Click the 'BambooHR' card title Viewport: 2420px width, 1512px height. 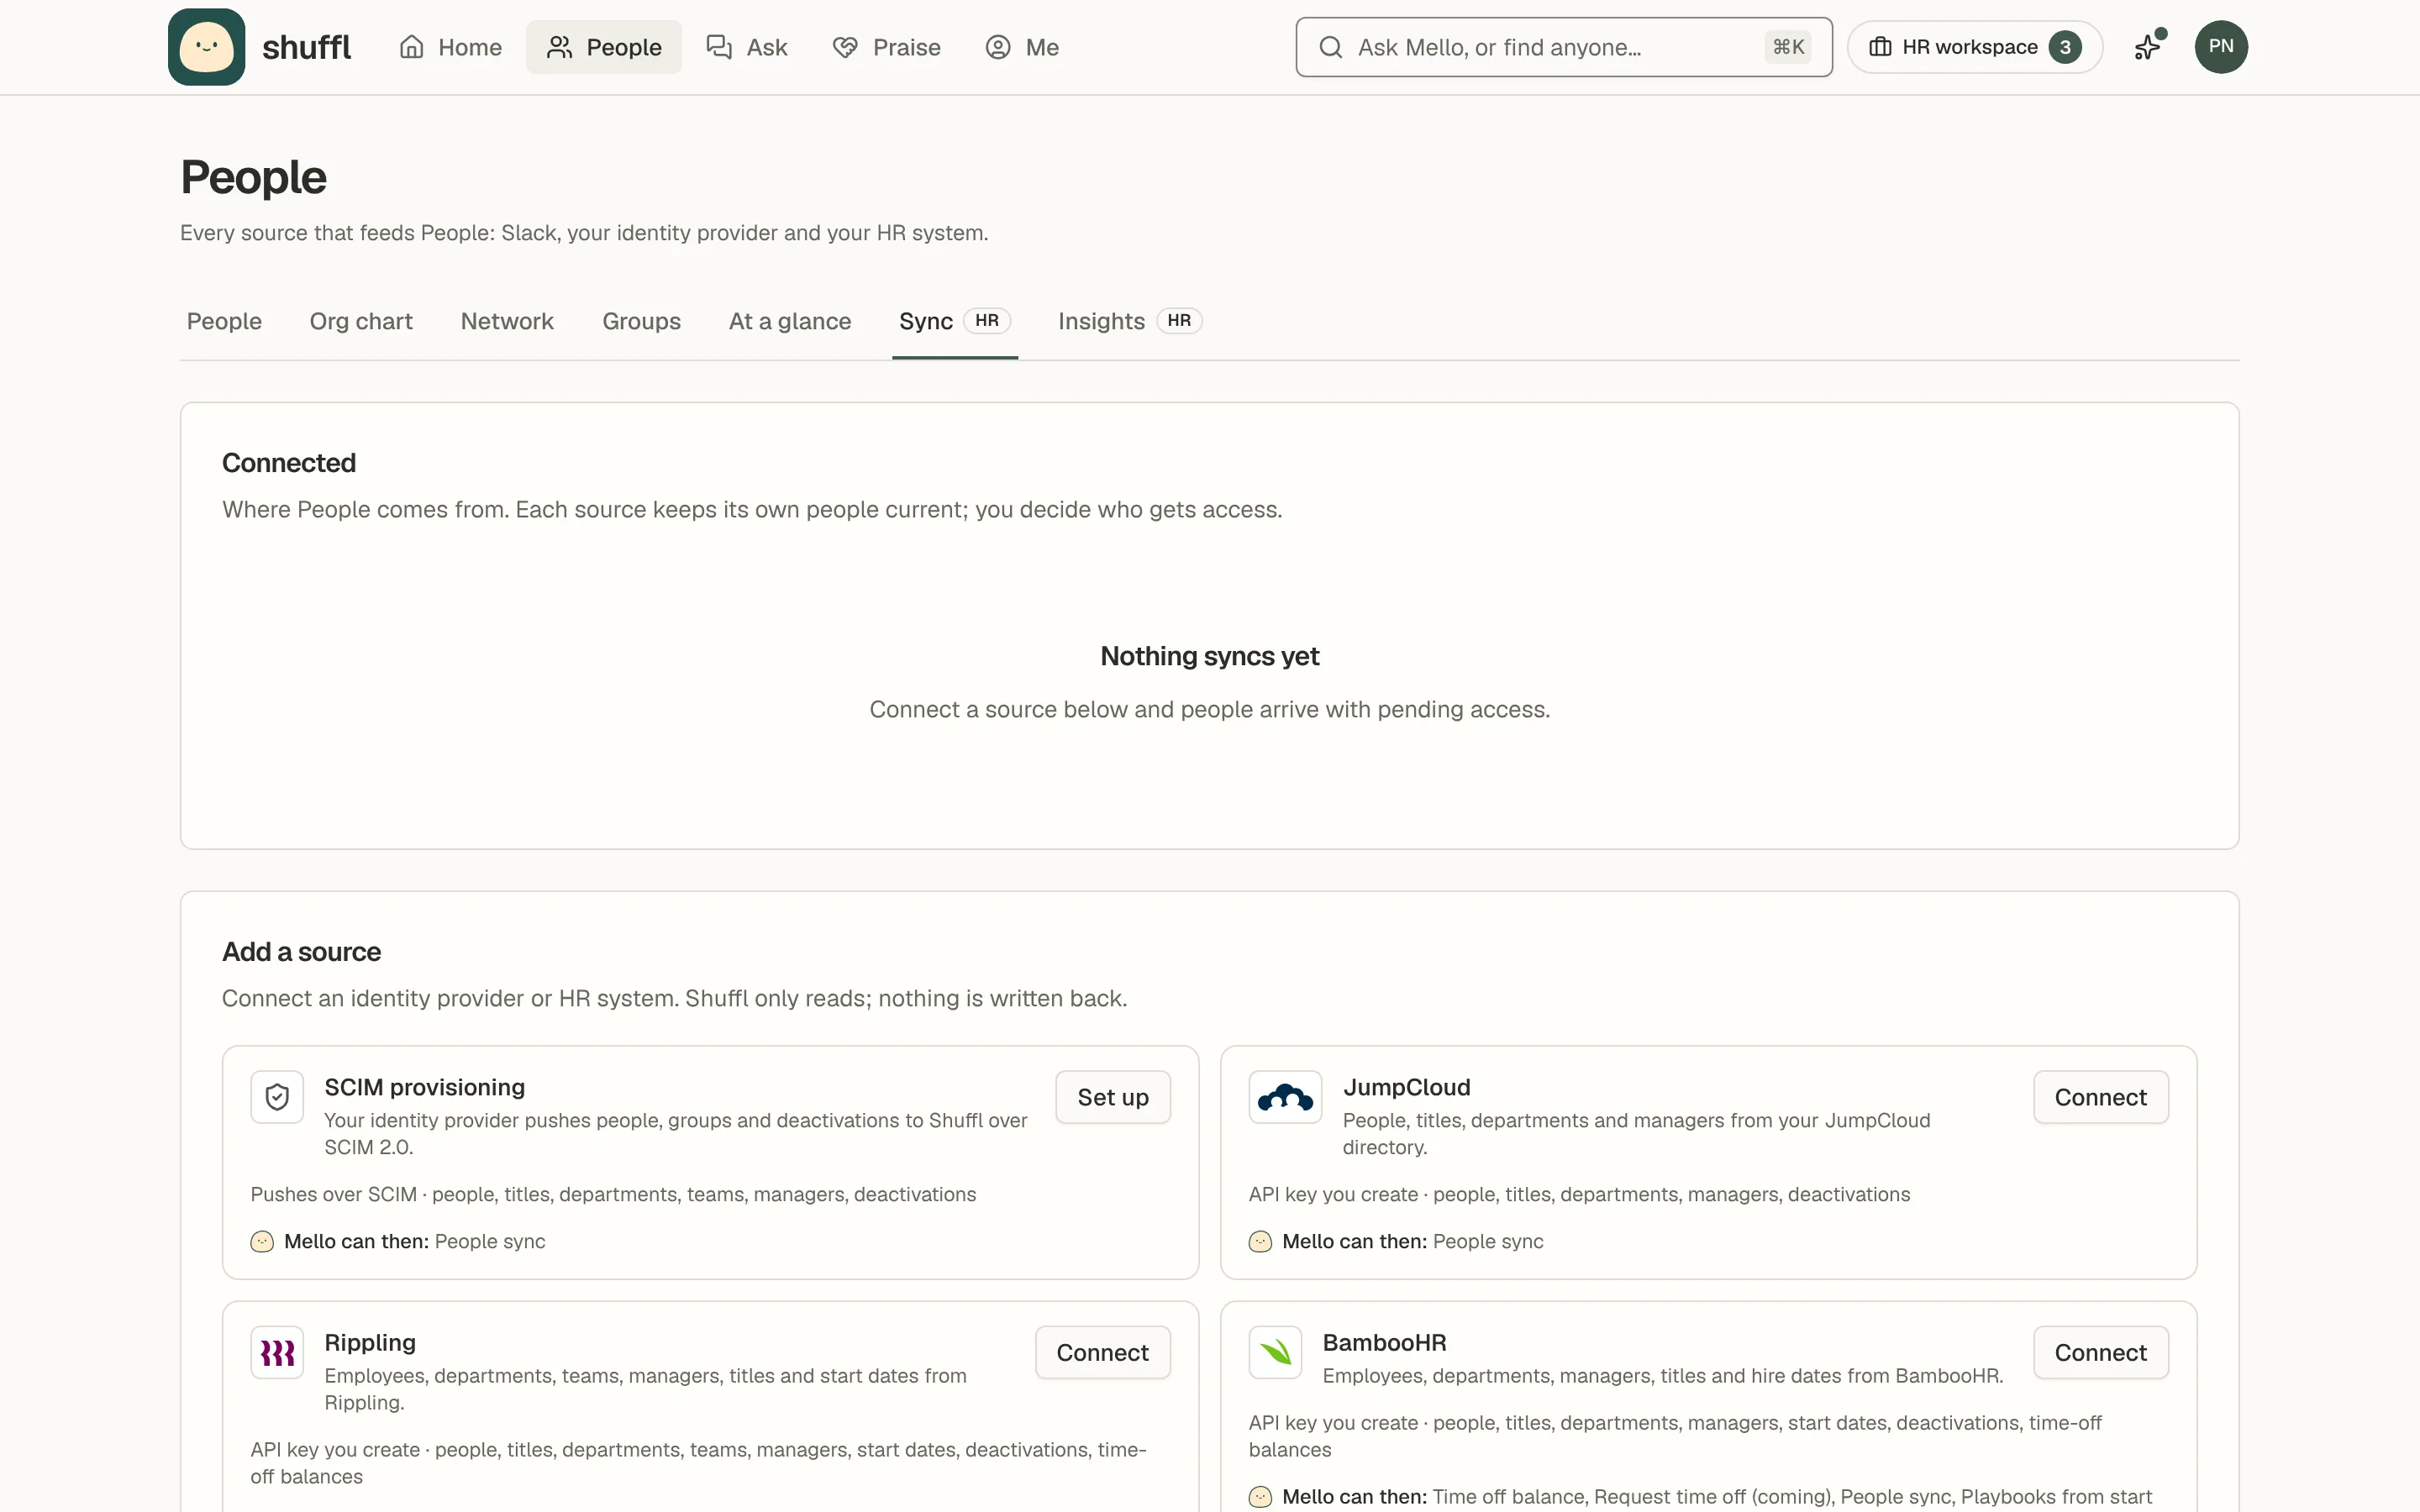[1384, 1342]
